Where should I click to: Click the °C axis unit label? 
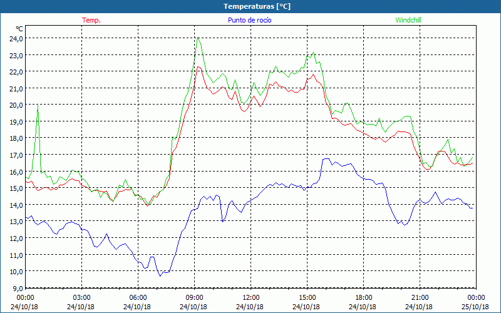tap(19, 29)
